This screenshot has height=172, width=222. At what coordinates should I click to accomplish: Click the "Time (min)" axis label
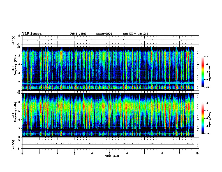coord(112,156)
